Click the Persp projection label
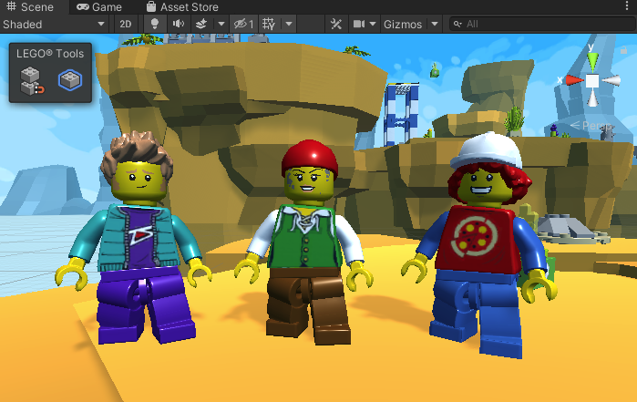637x402 pixels. (x=592, y=126)
